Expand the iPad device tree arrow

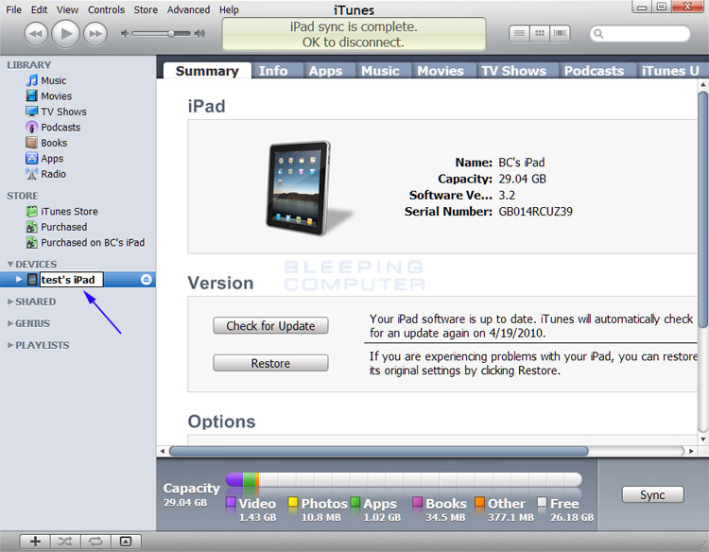pyautogui.click(x=19, y=279)
